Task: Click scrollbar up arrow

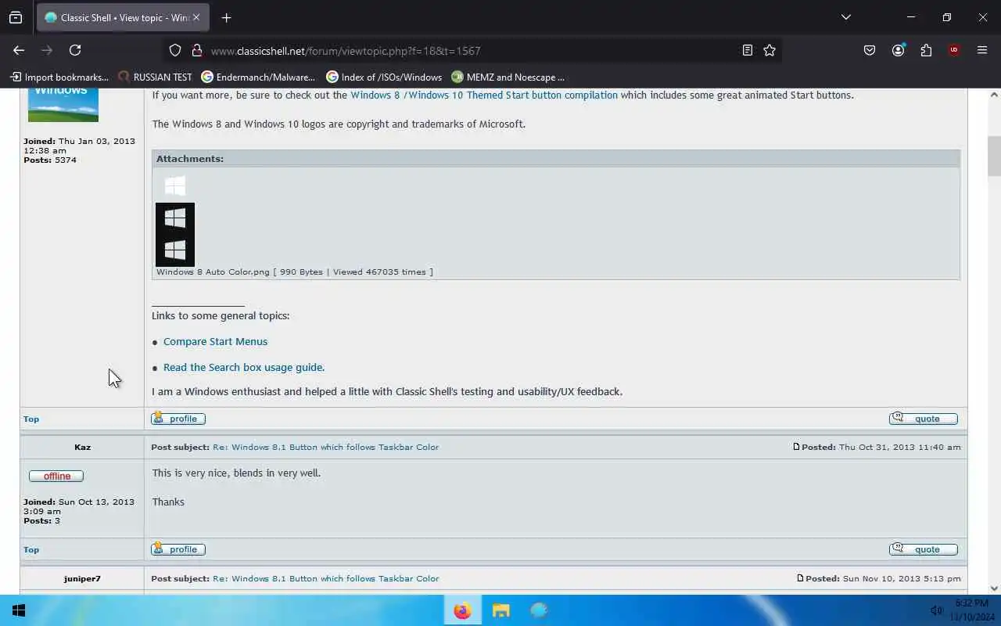Action: (994, 95)
